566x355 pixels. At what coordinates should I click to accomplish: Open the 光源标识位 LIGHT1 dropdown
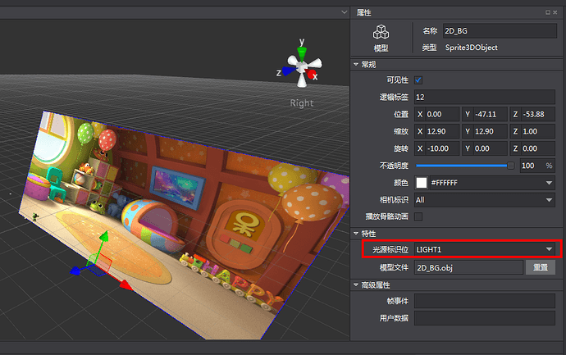point(485,249)
